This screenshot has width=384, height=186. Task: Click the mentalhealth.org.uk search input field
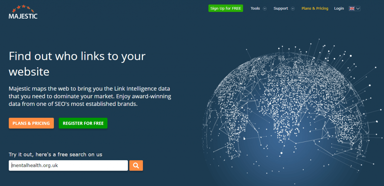point(68,165)
